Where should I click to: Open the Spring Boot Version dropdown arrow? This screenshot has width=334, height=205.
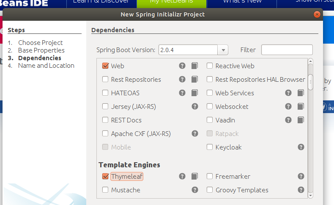tap(223, 50)
